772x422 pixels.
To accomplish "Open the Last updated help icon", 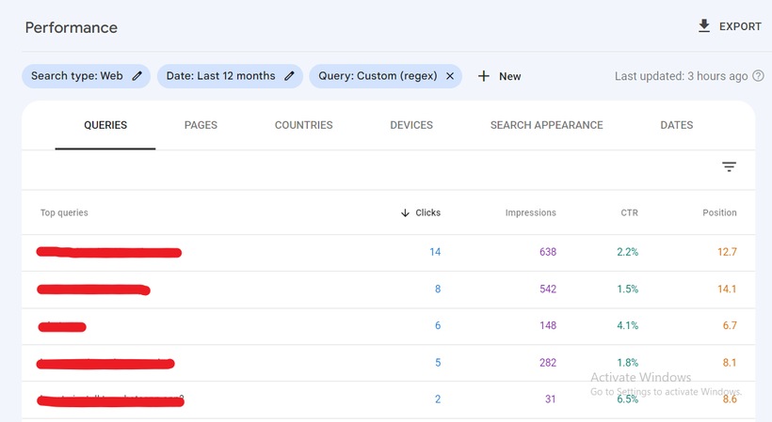I will tap(758, 76).
